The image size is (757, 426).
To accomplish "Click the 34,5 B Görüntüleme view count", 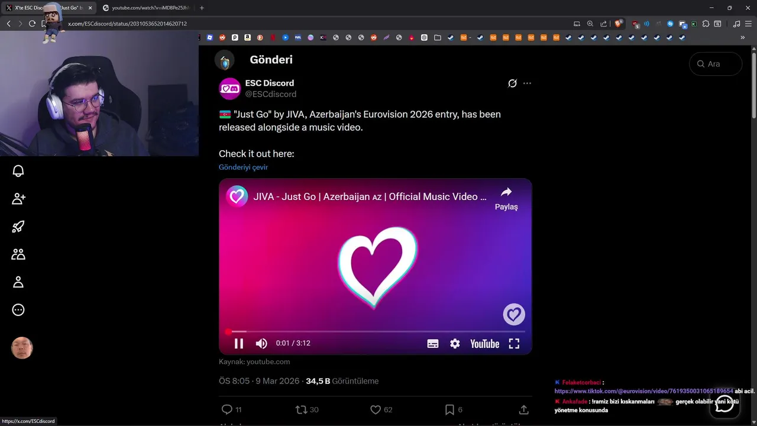I will click(342, 381).
